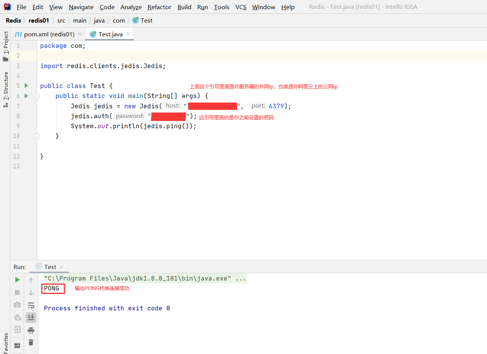Screen dimensions: 487x354
Task: Click com in the navigation breadcrumb
Action: (119, 20)
